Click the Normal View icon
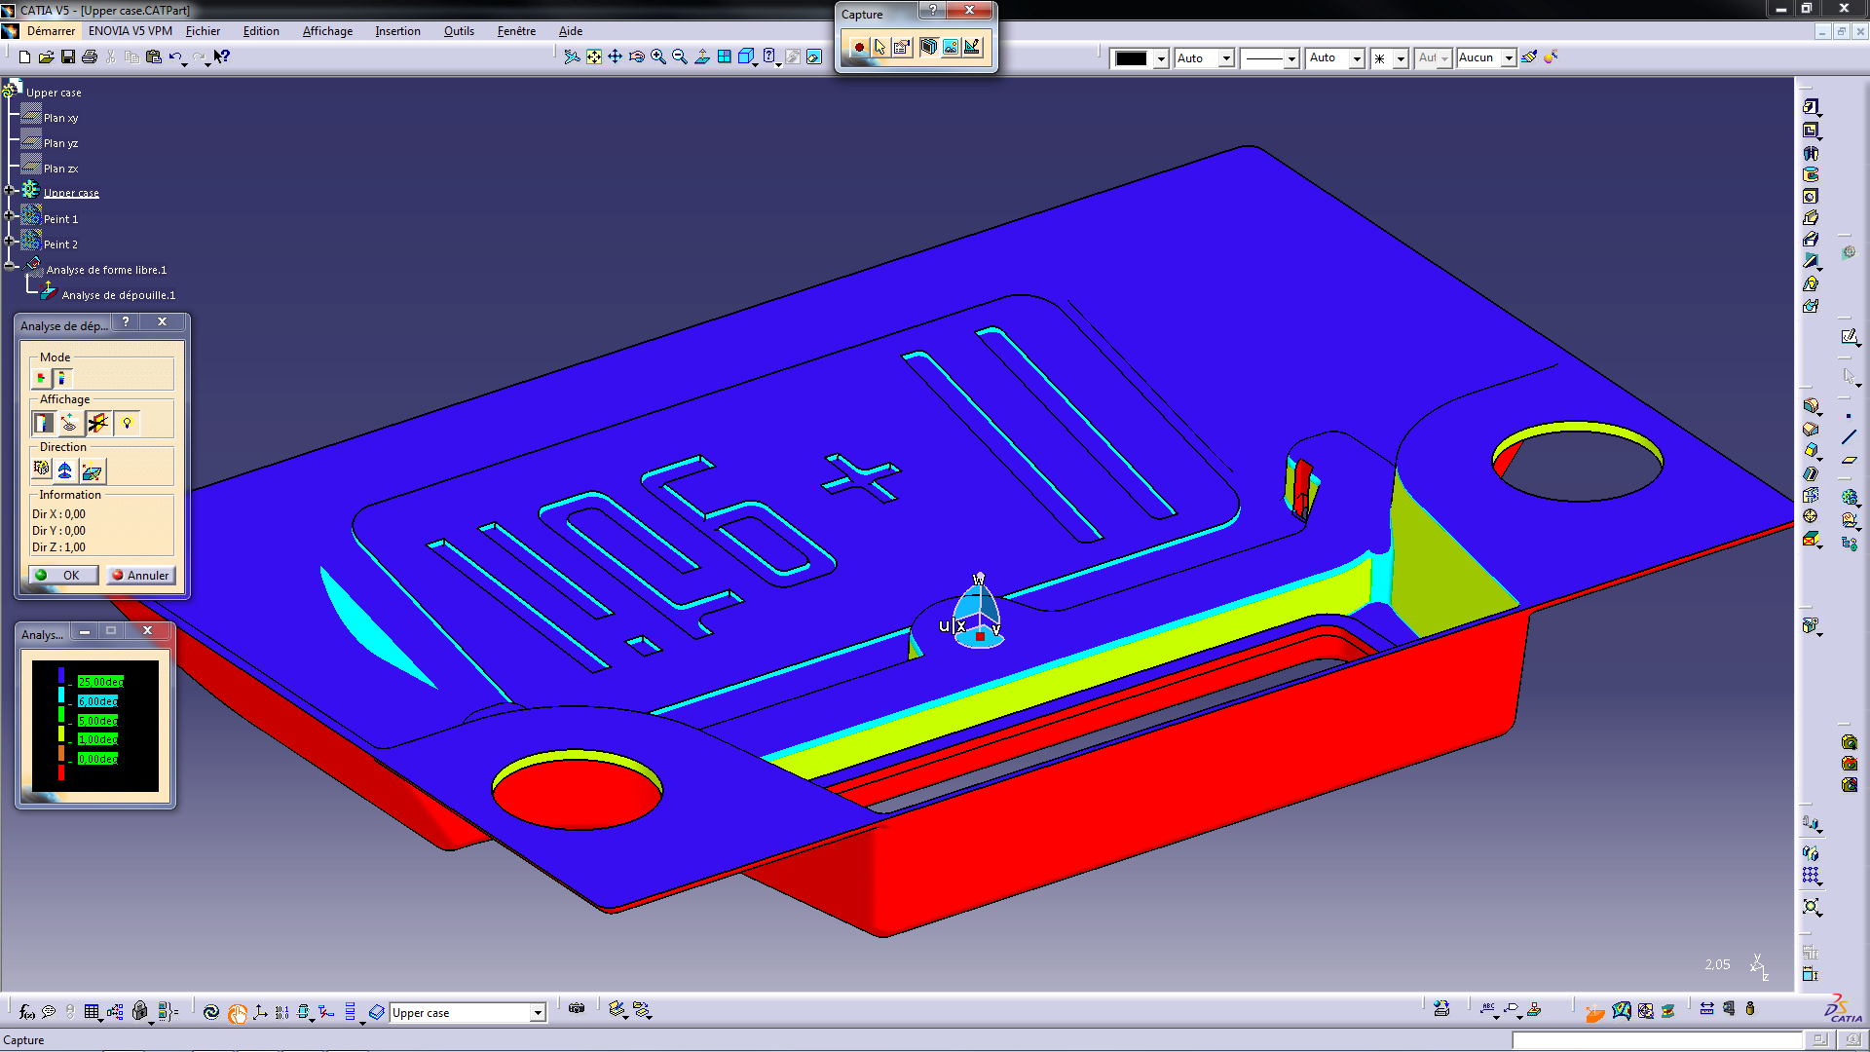The height and width of the screenshot is (1052, 1870). tap(702, 57)
